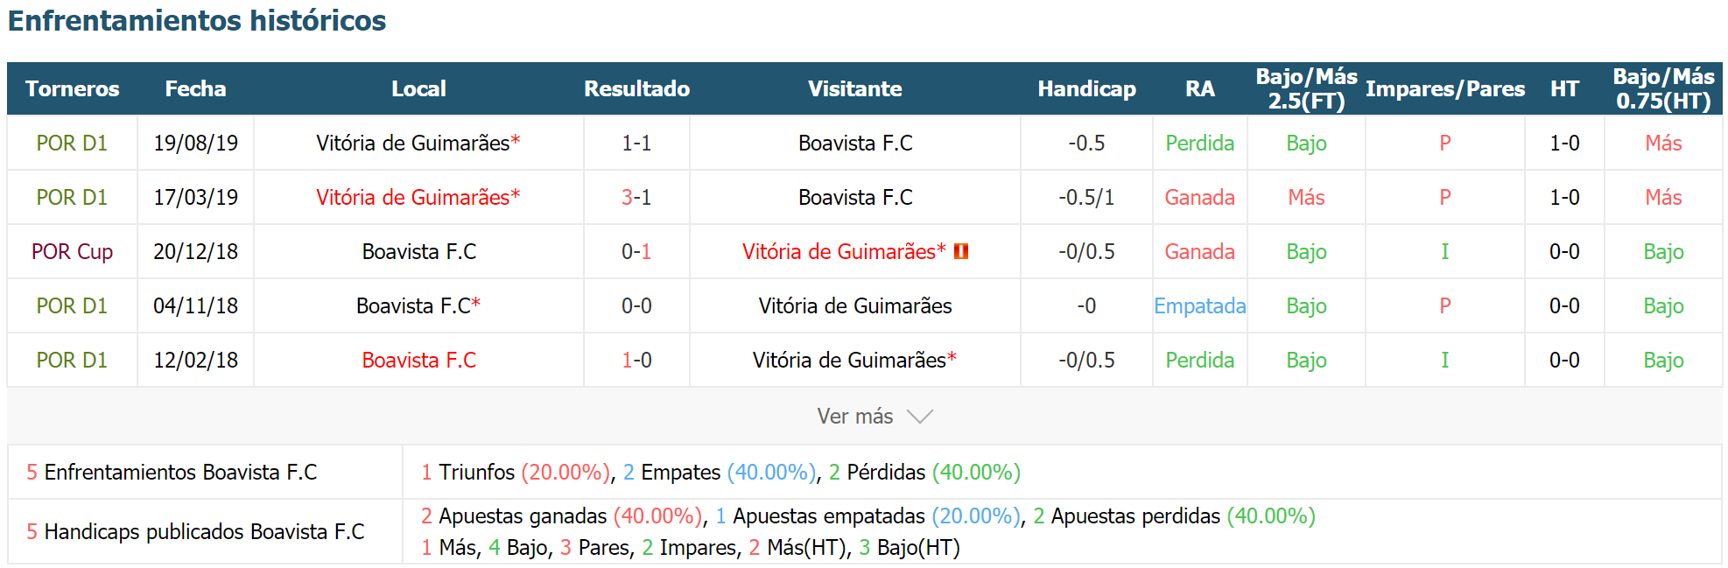Image resolution: width=1728 pixels, height=568 pixels.
Task: Click the Impares/Pares column header
Action: pyautogui.click(x=1445, y=89)
